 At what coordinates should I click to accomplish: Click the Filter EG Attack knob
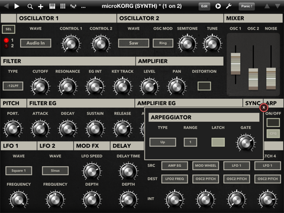(x=40, y=129)
